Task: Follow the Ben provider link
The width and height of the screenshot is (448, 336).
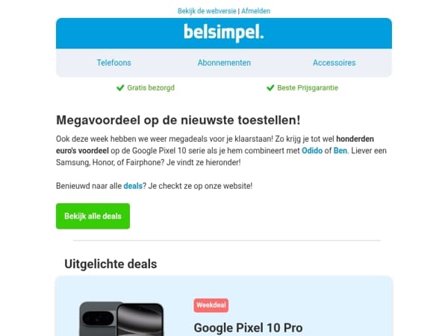Action: (340, 151)
